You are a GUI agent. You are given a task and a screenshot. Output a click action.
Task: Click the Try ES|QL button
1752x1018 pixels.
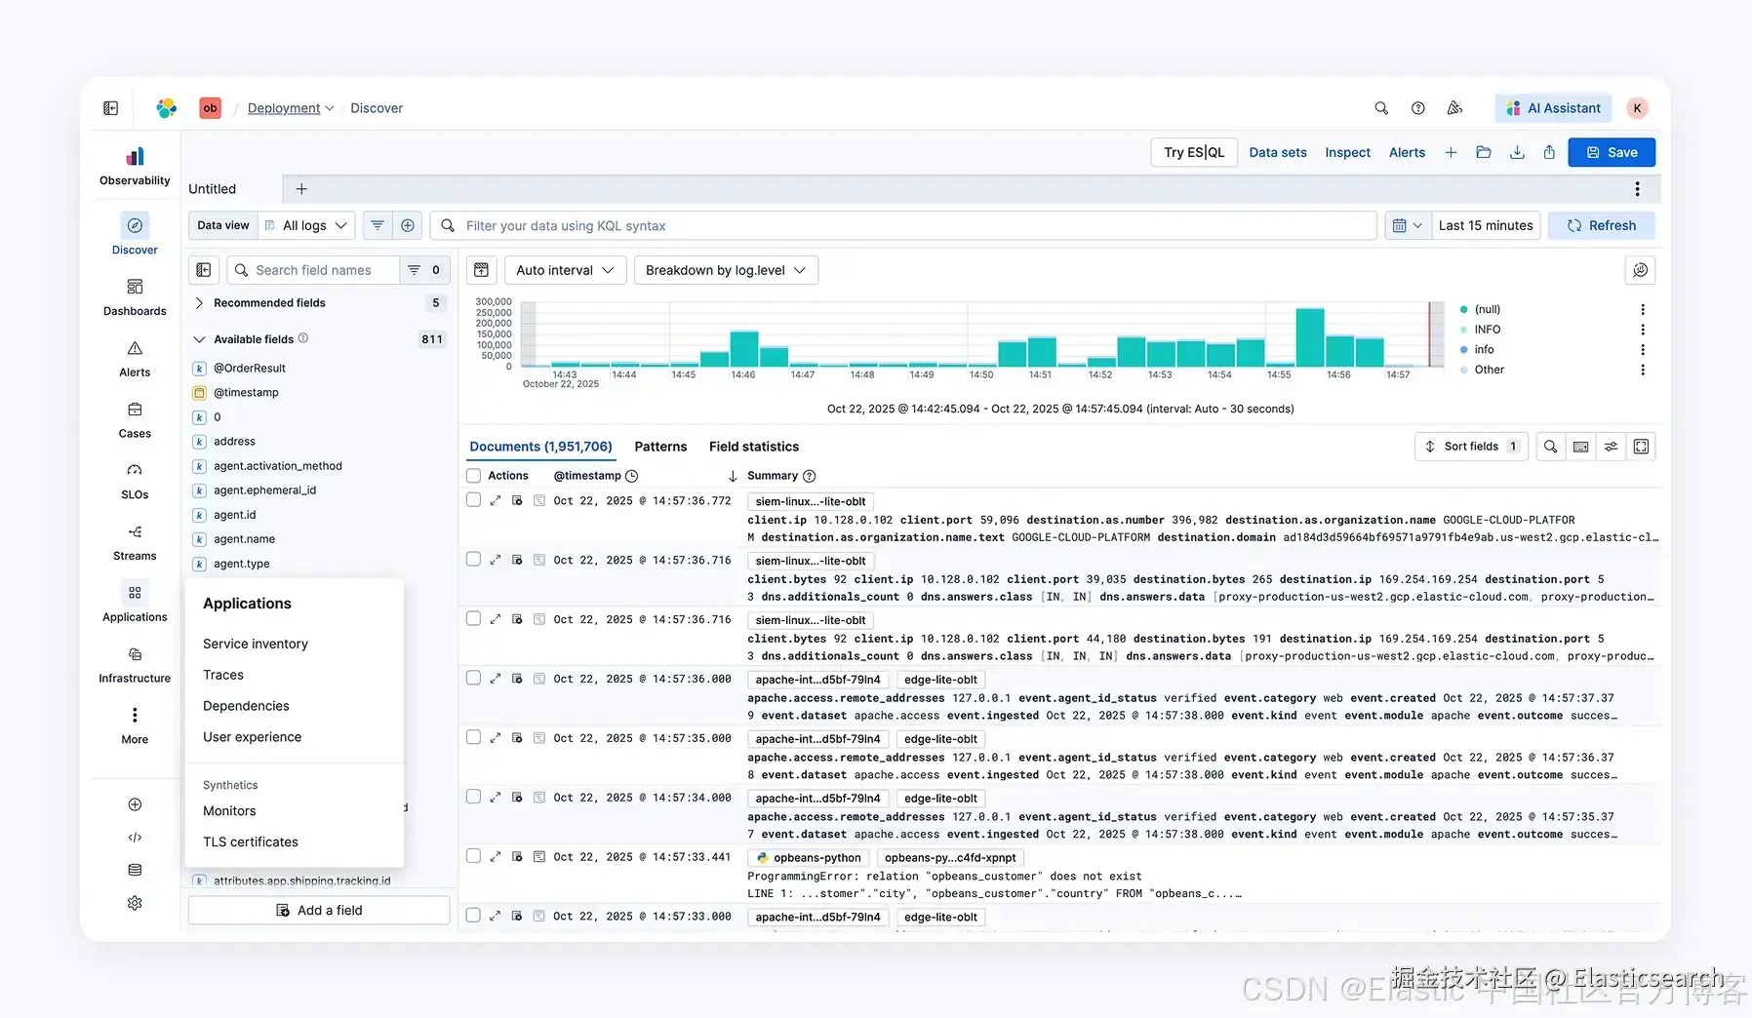pyautogui.click(x=1194, y=152)
